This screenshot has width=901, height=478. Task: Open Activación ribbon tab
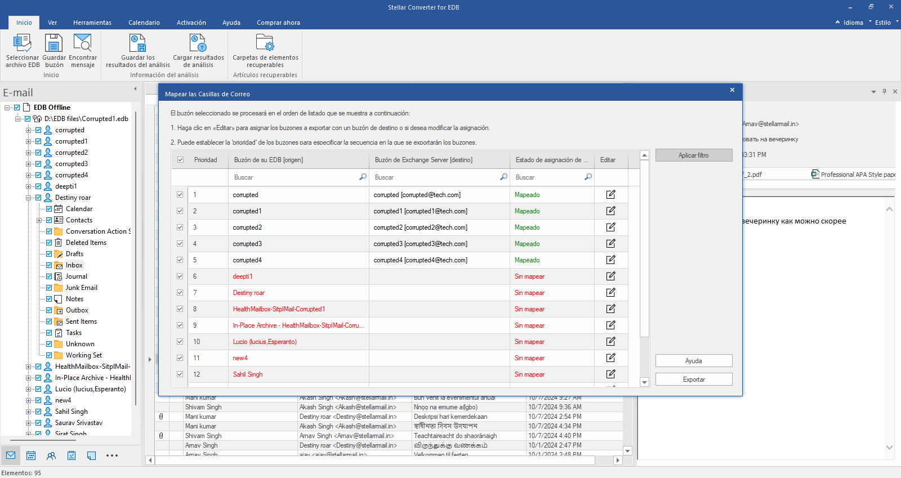pos(191,23)
